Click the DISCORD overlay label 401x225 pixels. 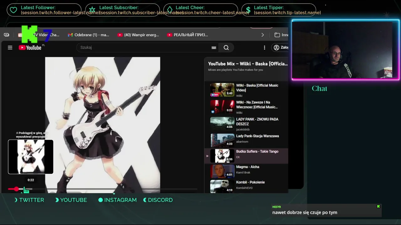point(160,200)
